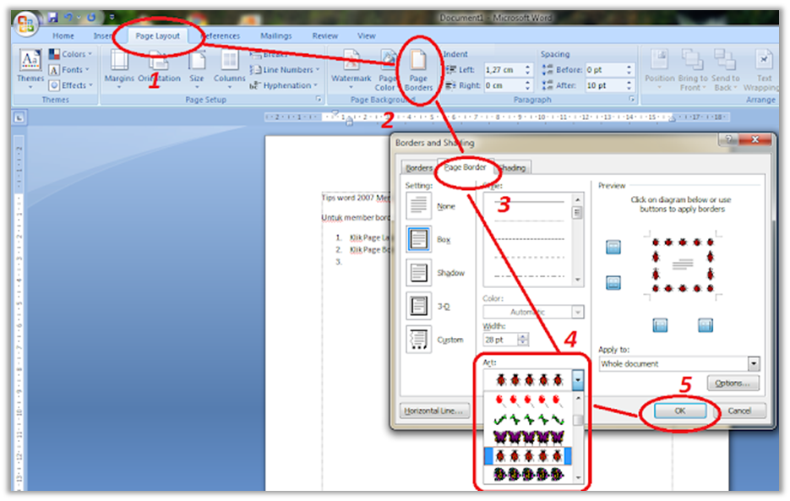Adjust Spacing After stepper arrows

[x=629, y=85]
